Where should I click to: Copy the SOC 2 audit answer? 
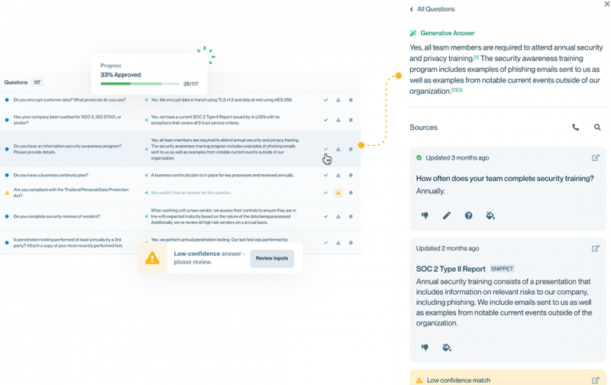[x=351, y=120]
